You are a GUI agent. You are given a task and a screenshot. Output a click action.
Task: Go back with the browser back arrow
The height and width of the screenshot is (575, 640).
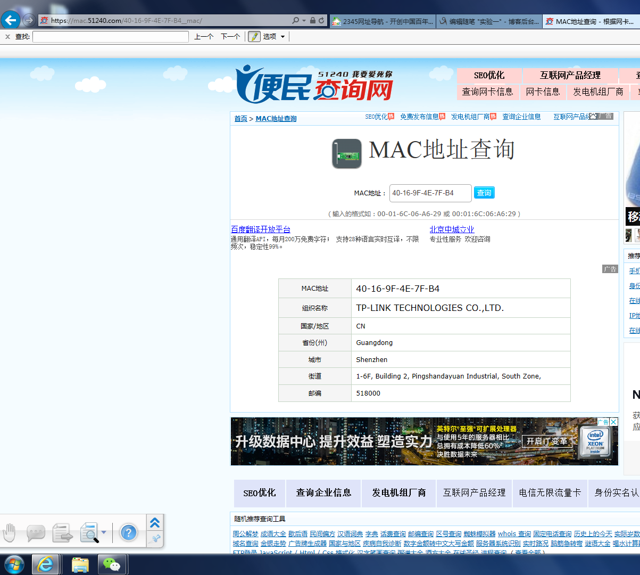[x=11, y=20]
